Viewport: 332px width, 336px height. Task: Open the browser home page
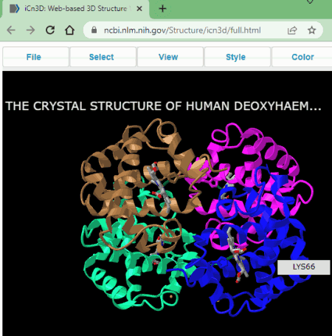click(x=69, y=30)
